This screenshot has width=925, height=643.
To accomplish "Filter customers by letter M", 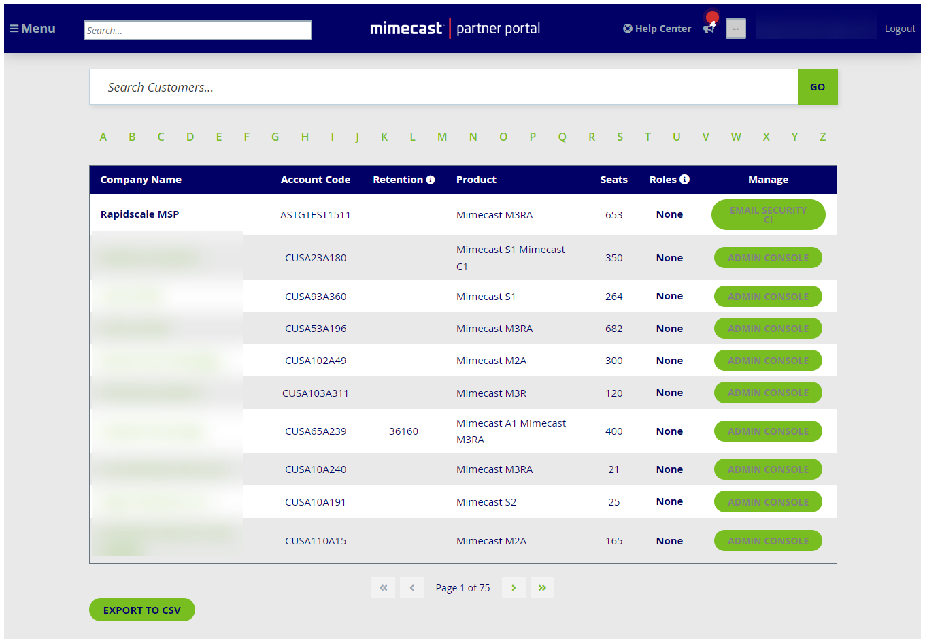I will (x=442, y=137).
